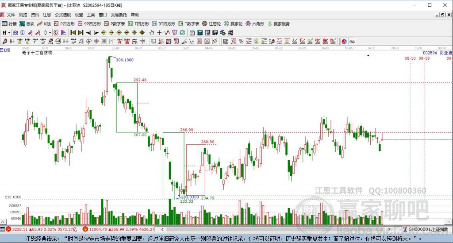Jump to last bar icon
Screen dimensions: 453x243
click(81, 33)
